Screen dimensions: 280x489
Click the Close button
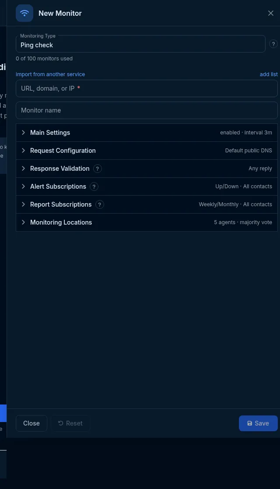point(31,423)
